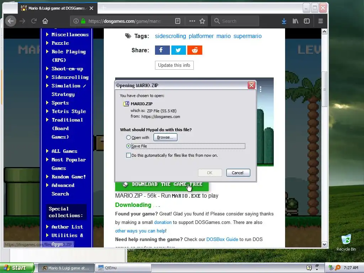Open Recycle Bin on desktop
Image resolution: width=364 pixels, height=273 pixels.
[346, 243]
